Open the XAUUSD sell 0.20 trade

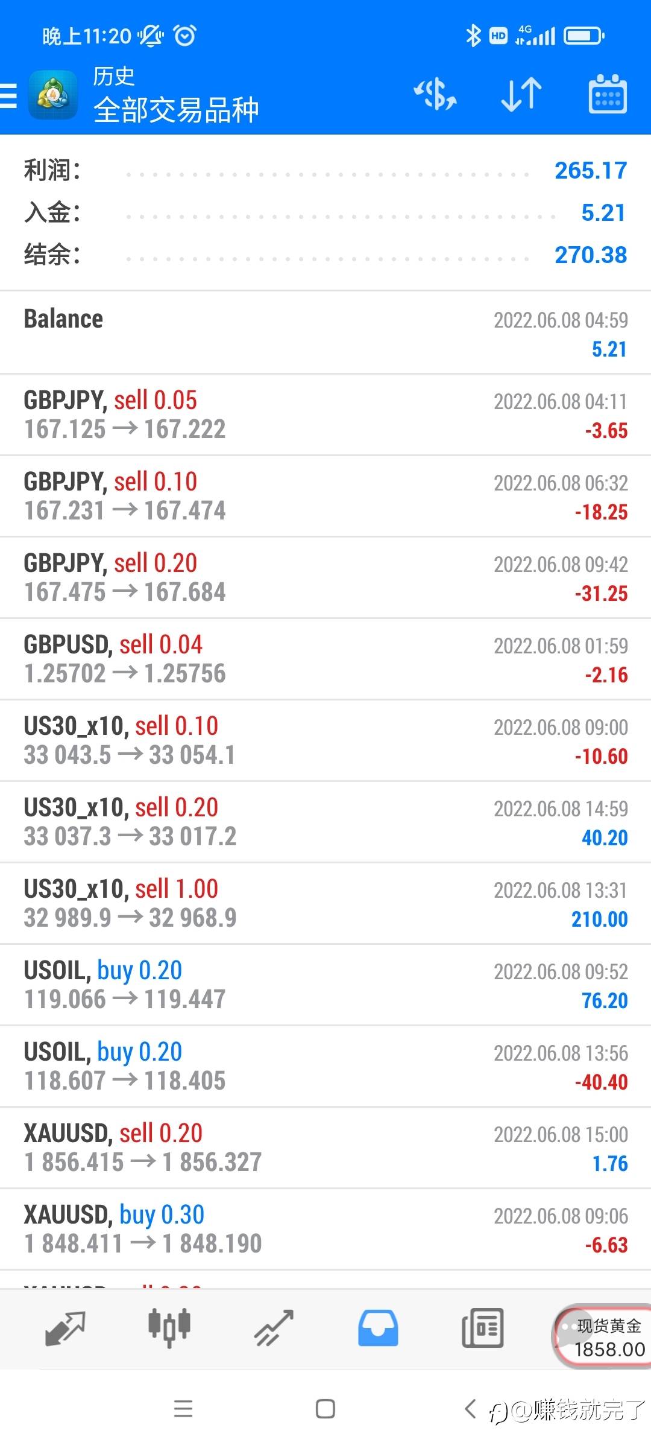(325, 1148)
